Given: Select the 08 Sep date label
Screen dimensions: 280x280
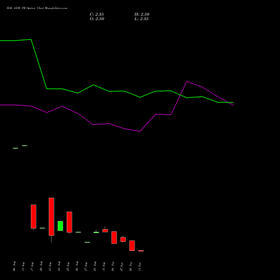Looking at the screenshot, I should [x=130, y=266].
